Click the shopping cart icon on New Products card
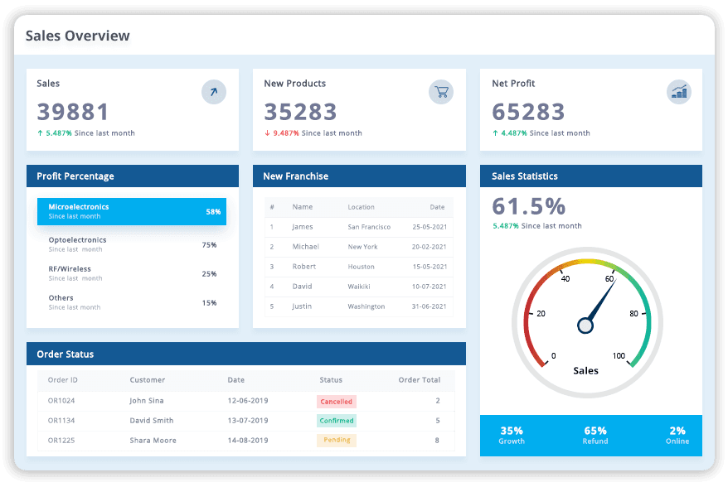This screenshot has height=487, width=728. pos(441,91)
